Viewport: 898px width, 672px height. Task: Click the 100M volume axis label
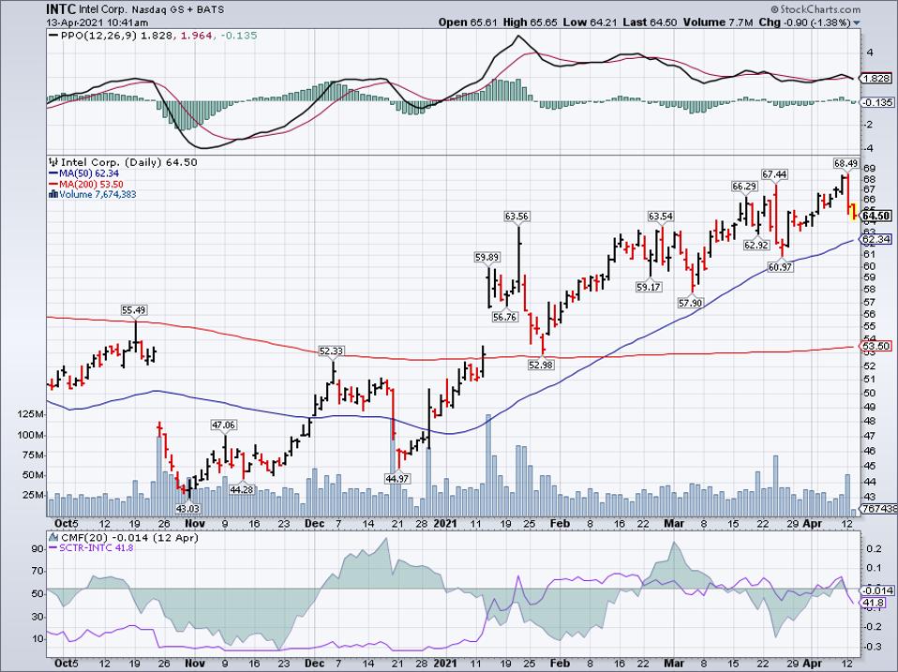(x=32, y=435)
